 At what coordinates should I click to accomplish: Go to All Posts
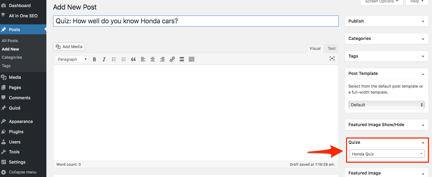(x=10, y=41)
